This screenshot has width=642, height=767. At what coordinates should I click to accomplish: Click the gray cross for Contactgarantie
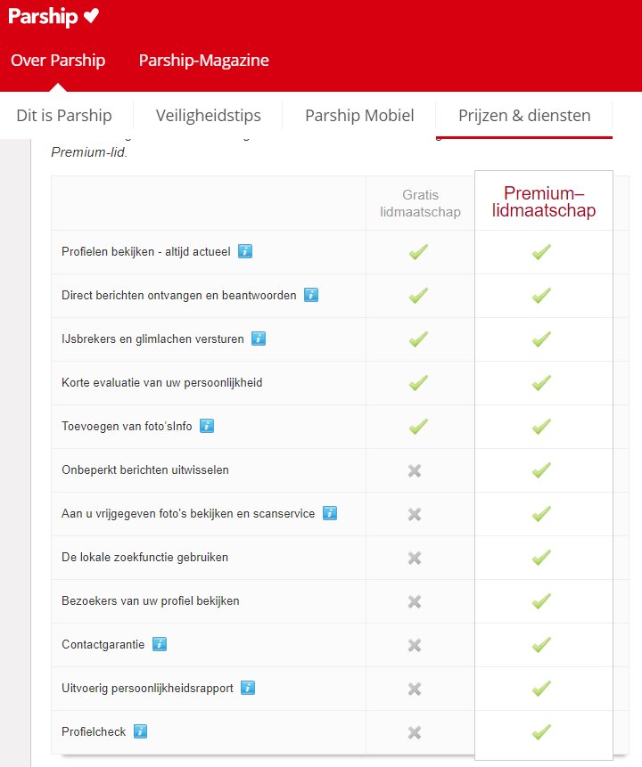tap(415, 645)
